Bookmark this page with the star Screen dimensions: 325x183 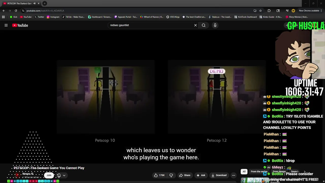click(x=261, y=11)
